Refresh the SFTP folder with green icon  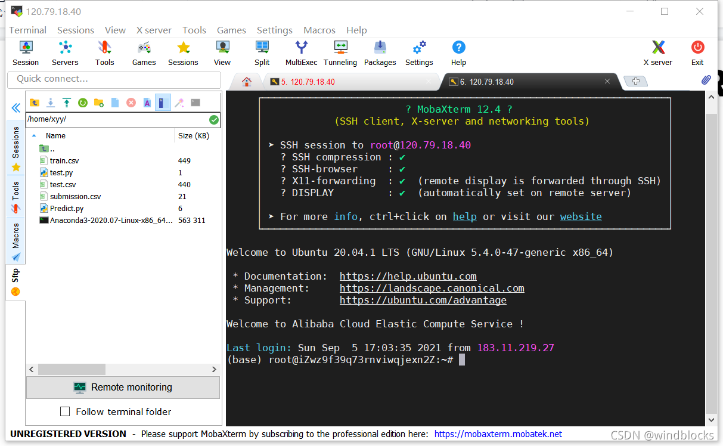[x=83, y=103]
